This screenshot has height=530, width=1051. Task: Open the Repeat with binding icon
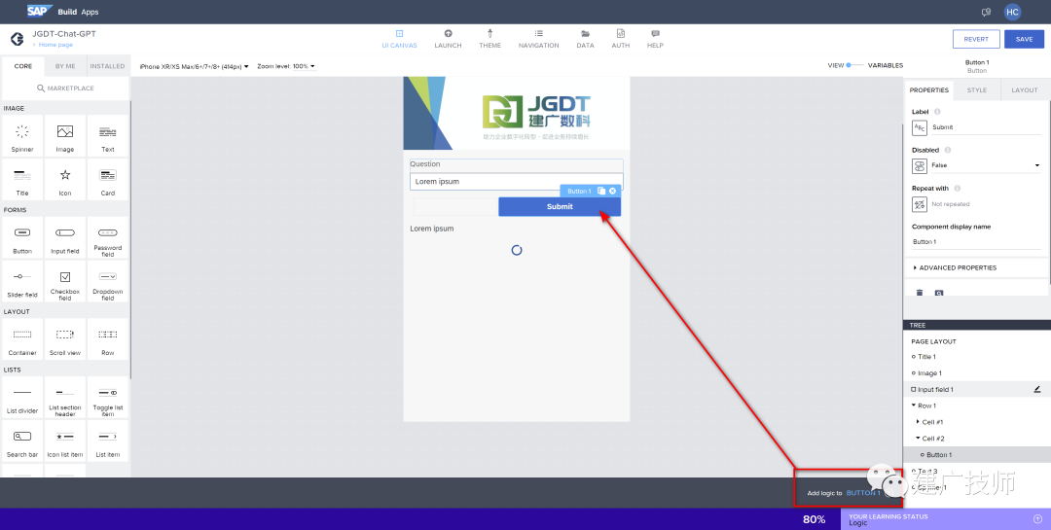pyautogui.click(x=920, y=204)
